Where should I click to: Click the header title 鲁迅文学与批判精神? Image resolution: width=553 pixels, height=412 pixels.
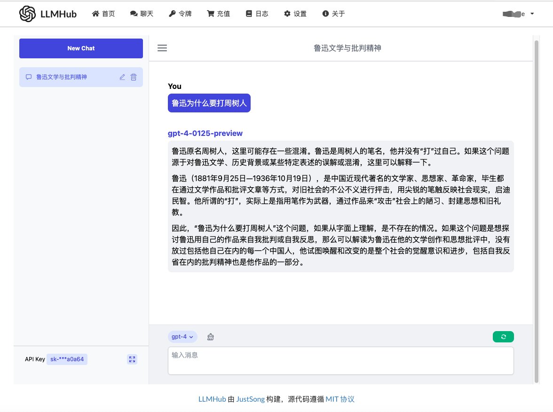[348, 48]
